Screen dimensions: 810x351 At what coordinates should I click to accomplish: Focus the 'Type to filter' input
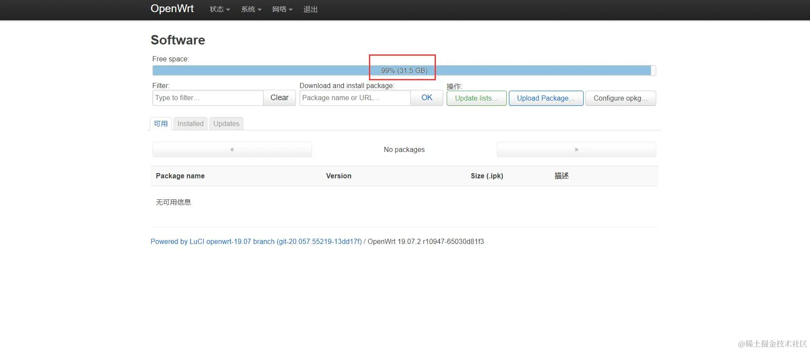click(x=208, y=98)
